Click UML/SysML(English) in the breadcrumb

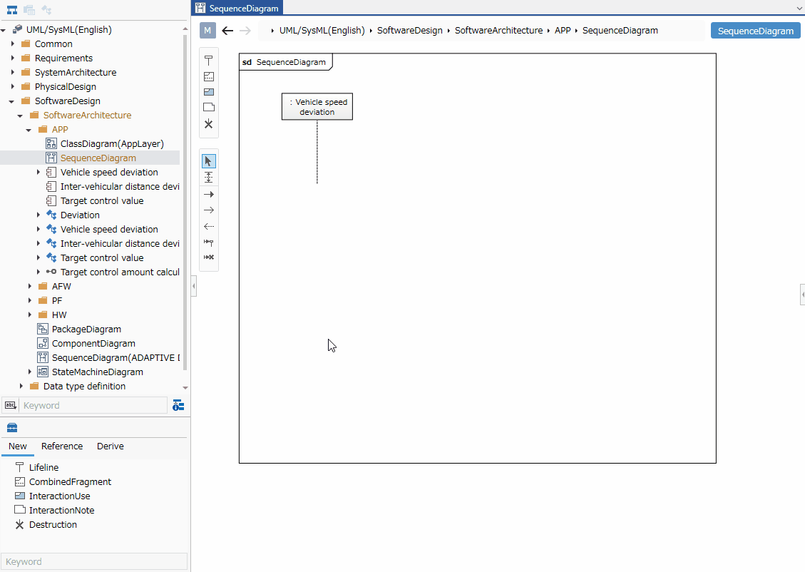click(x=322, y=30)
